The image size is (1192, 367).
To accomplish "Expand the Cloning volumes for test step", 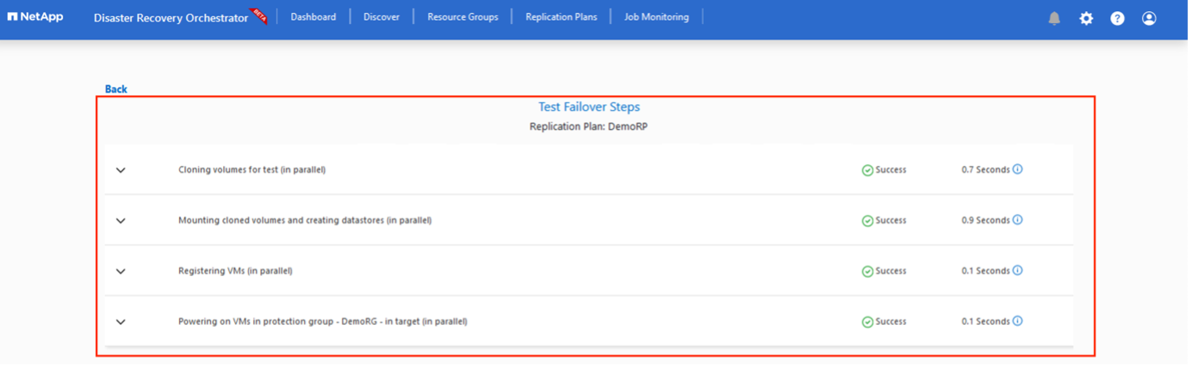I will (x=121, y=170).
